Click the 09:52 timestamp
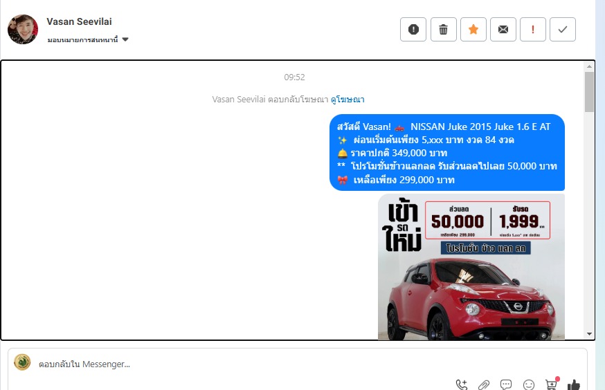Viewport: 605px width, 390px height. point(294,77)
